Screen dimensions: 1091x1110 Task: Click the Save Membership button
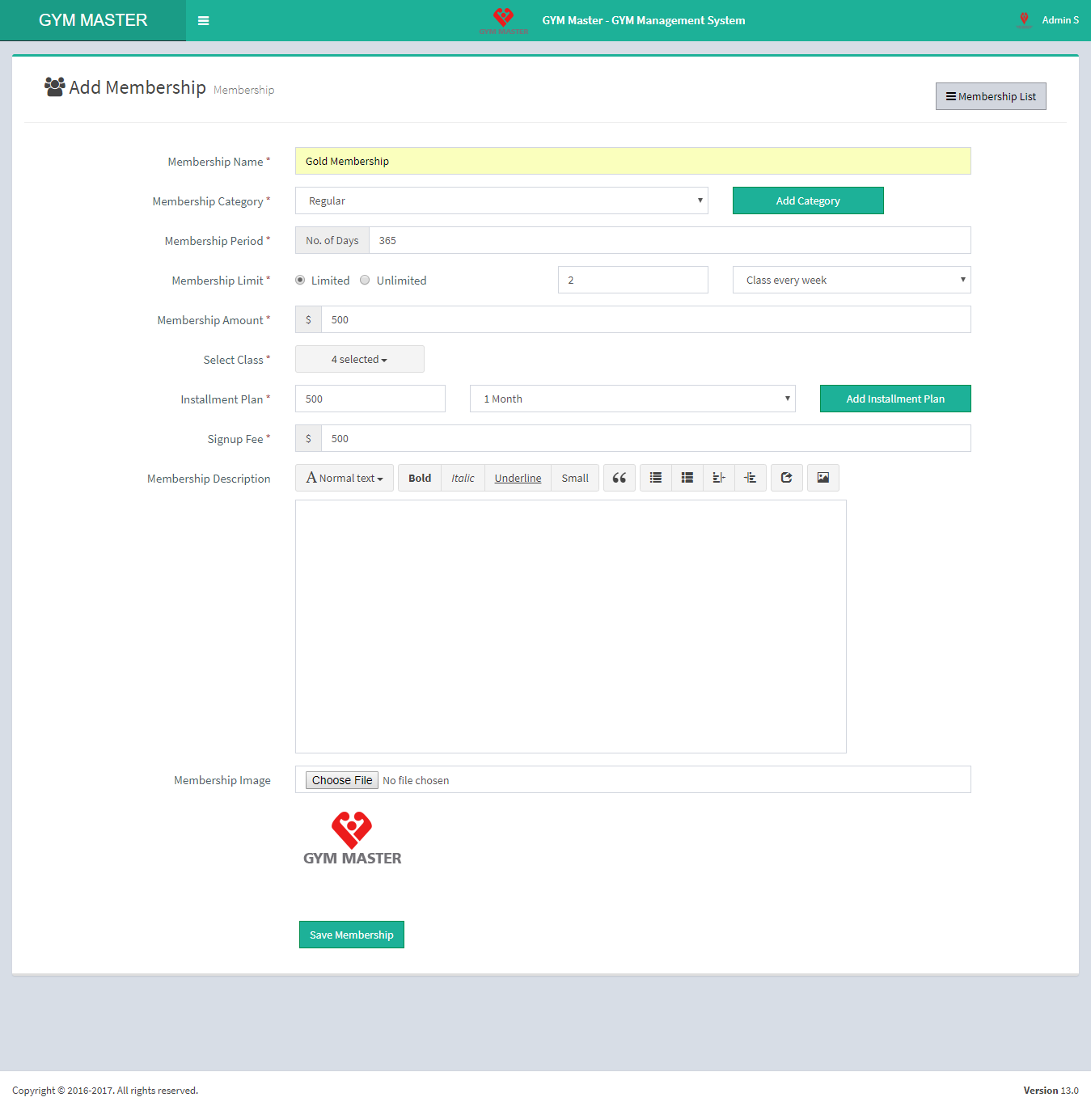coord(351,935)
